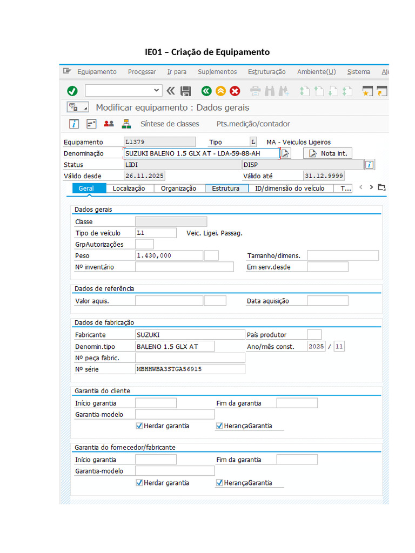This screenshot has width=415, height=553.
Task: Click the Find Next binoculars-plus icon
Action: coord(284,91)
